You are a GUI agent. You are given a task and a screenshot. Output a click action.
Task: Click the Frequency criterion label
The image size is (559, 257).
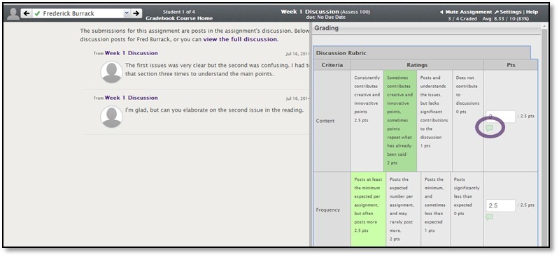pos(327,210)
